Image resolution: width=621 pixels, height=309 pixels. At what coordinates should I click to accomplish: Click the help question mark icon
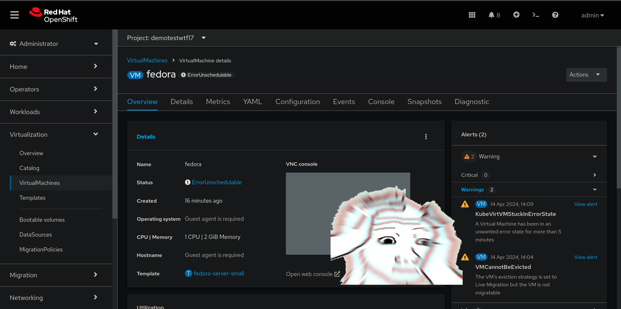[x=555, y=15]
